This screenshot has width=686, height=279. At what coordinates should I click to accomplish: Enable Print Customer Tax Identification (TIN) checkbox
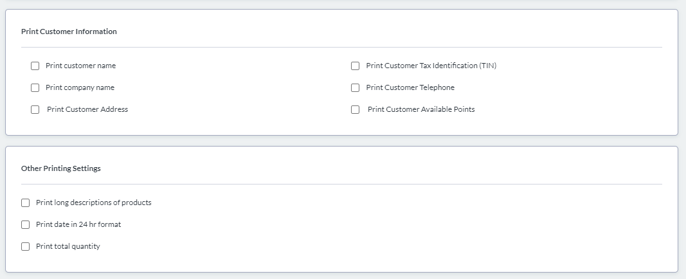tap(355, 66)
